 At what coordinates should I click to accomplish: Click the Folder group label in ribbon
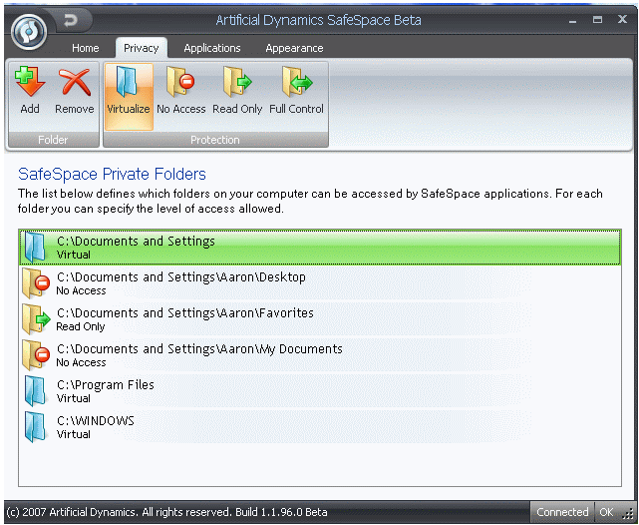pos(53,140)
